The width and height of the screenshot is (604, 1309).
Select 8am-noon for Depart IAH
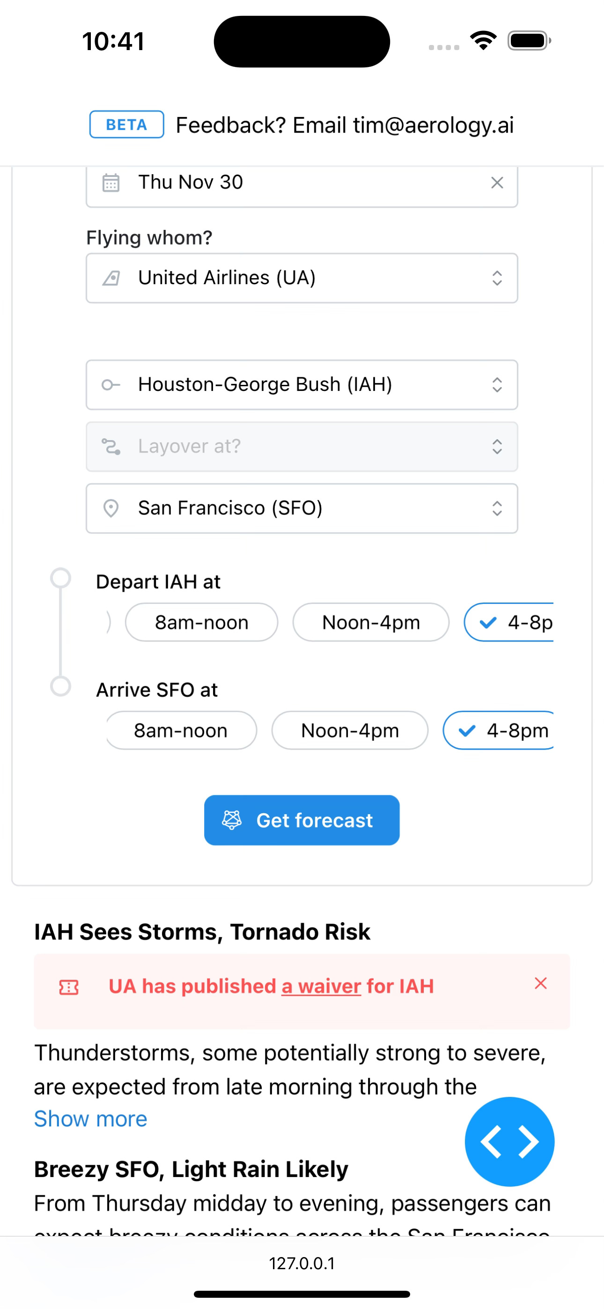201,622
